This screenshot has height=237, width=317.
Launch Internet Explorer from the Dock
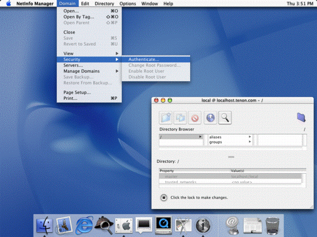tap(84, 226)
